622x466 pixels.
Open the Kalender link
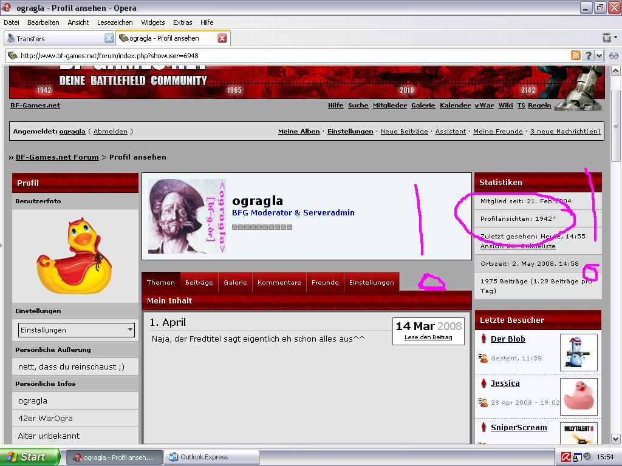455,106
